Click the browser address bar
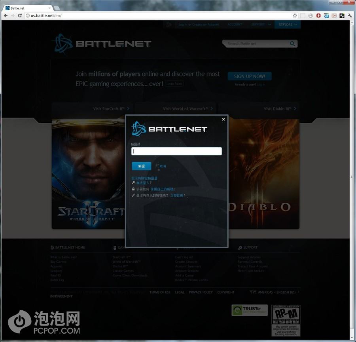 tap(158, 15)
